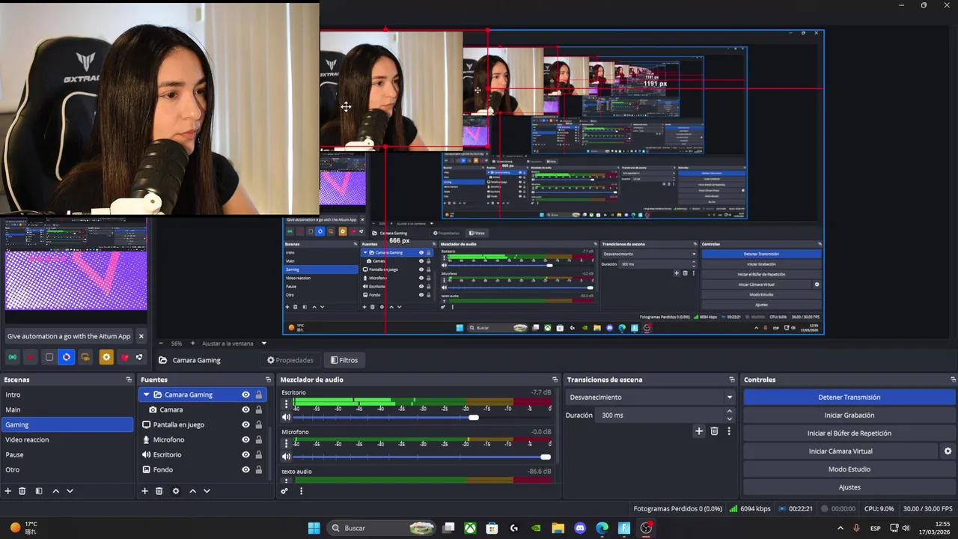958x539 pixels.
Task: Click Detener Transmisión button
Action: pyautogui.click(x=849, y=398)
